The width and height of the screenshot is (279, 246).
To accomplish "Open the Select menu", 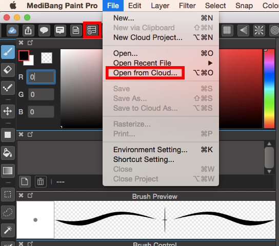I will [215, 6].
